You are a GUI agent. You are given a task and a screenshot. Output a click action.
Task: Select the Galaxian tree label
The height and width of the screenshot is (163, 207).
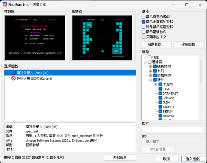pos(168,98)
